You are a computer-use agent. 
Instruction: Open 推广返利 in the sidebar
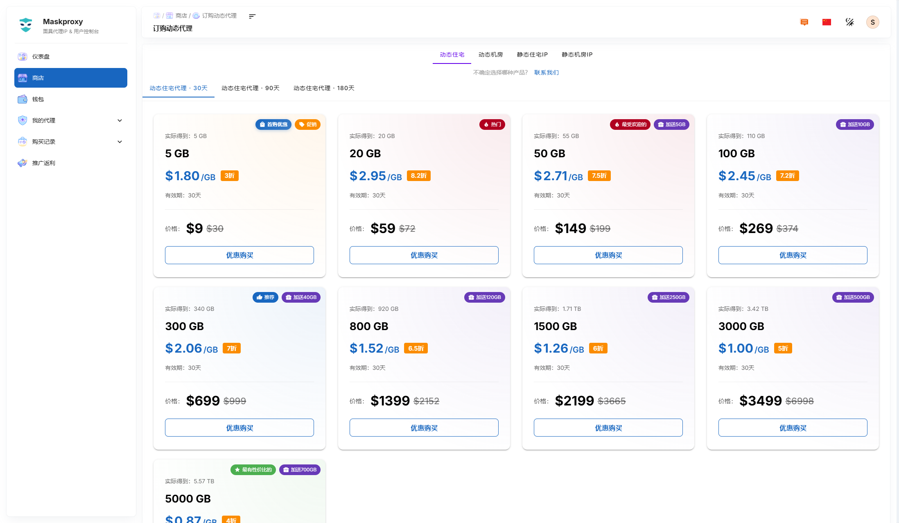pos(71,163)
